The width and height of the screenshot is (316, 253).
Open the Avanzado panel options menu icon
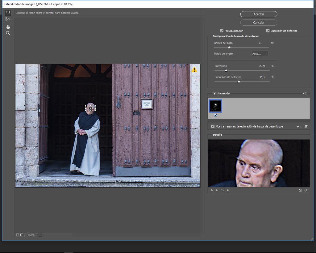coord(305,93)
